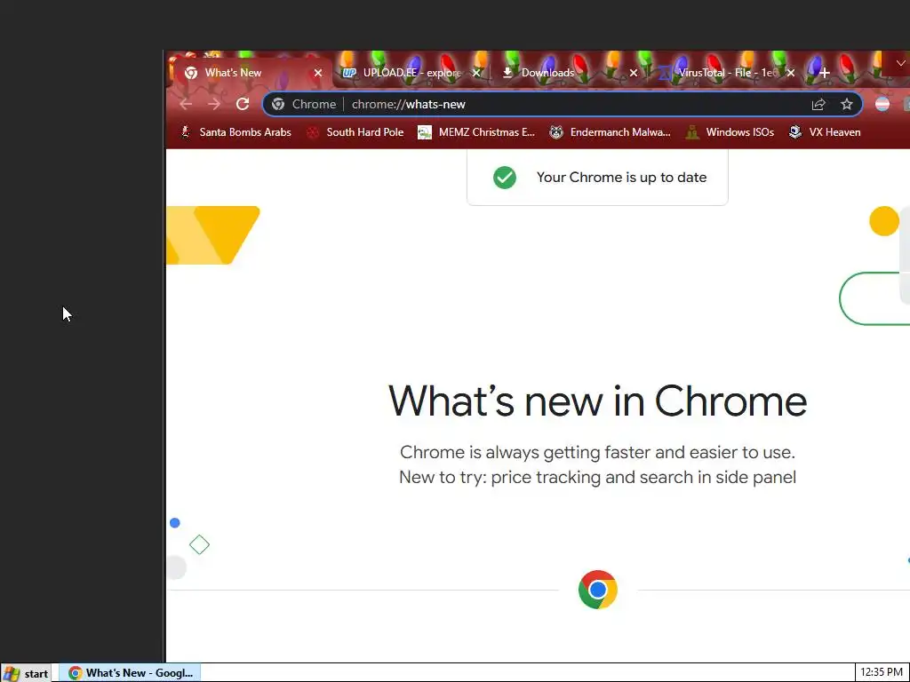Viewport: 910px width, 682px height.
Task: Click the VirusTotal tab favicon
Action: click(x=665, y=73)
